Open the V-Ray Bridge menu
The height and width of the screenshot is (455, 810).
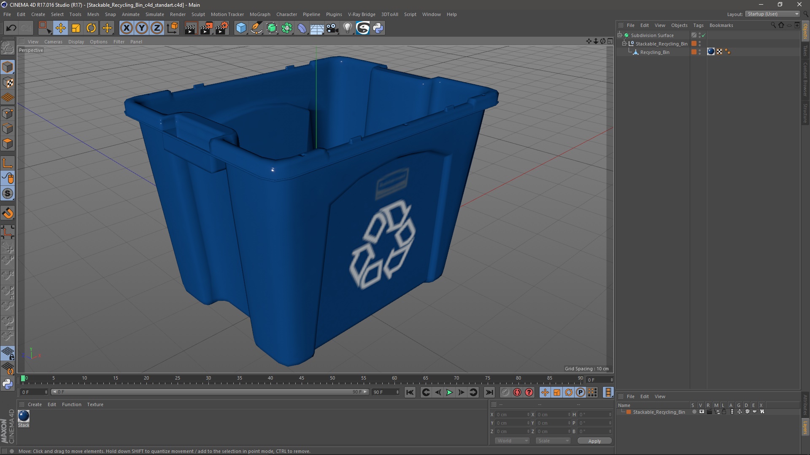[362, 14]
